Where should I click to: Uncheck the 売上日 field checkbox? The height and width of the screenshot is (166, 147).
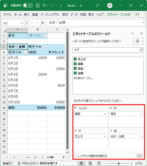point(75,59)
